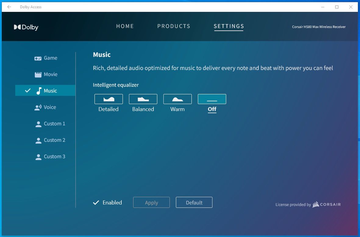Click the Custom 3 person icon
This screenshot has width=360, height=237.
click(x=38, y=157)
